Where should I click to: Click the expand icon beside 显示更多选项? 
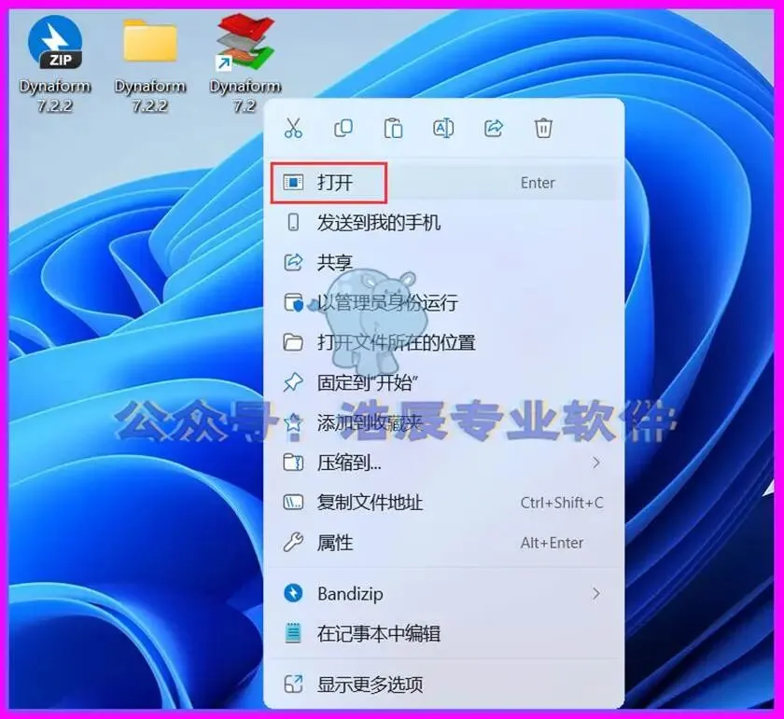293,684
